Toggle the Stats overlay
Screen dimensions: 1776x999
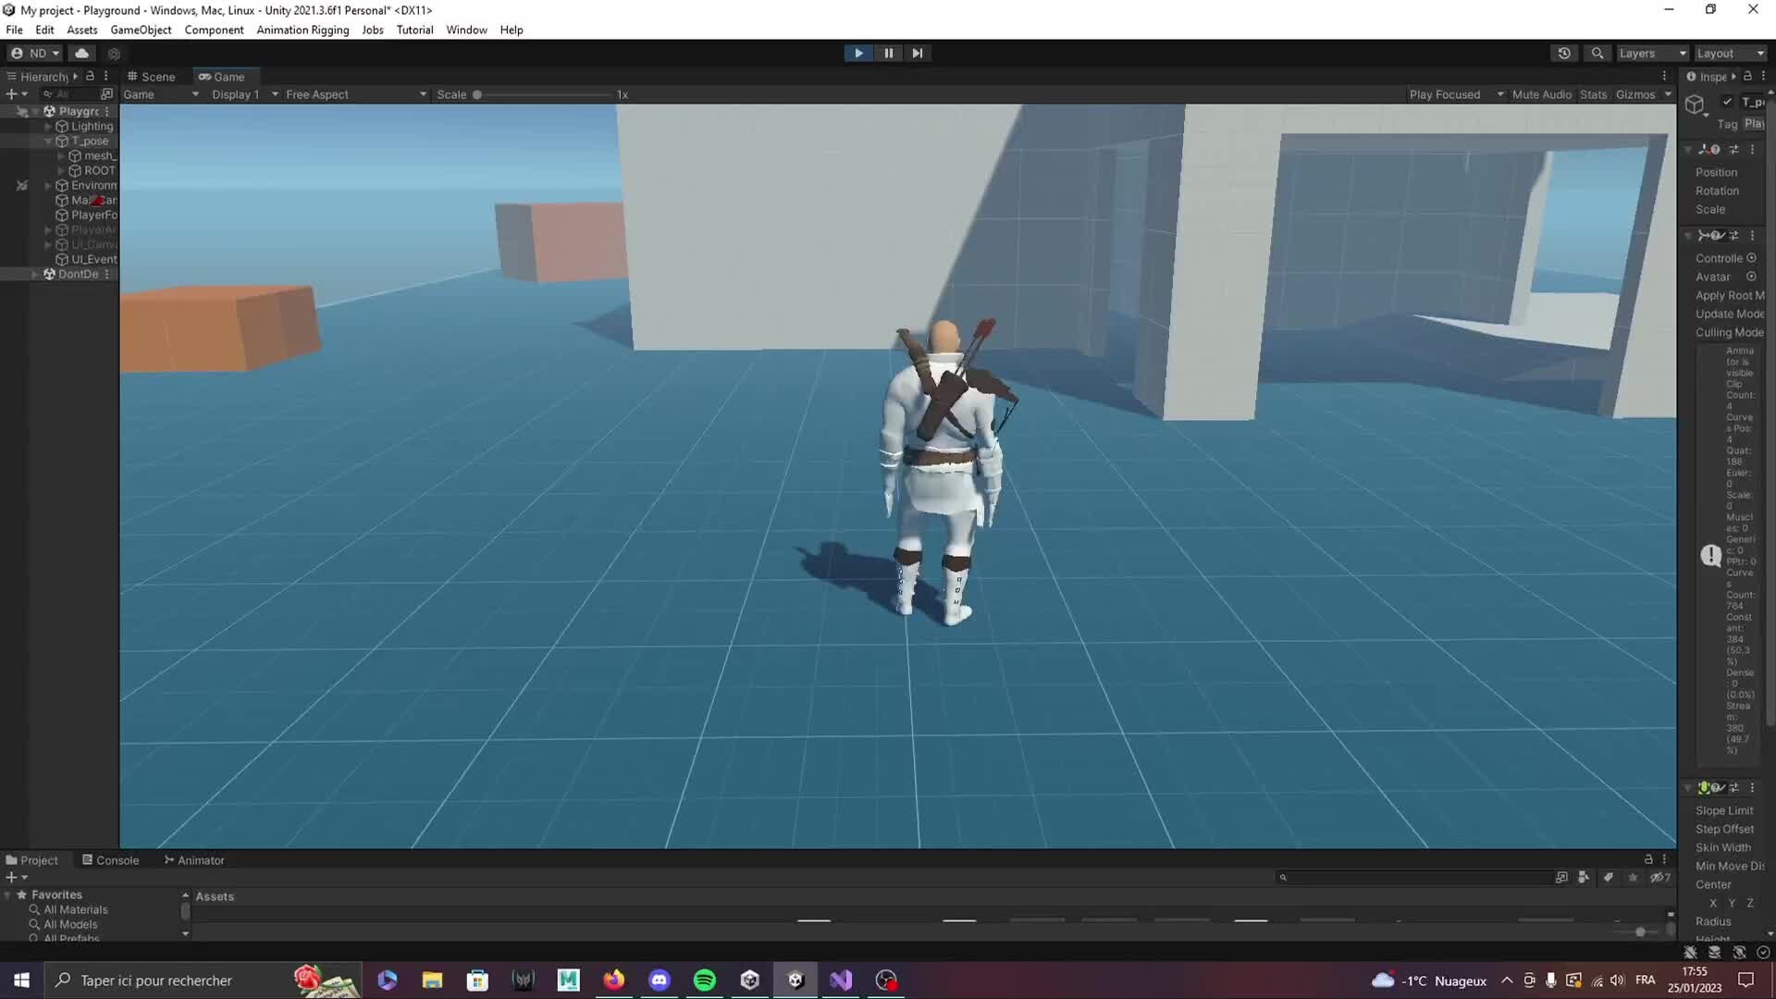coord(1593,94)
